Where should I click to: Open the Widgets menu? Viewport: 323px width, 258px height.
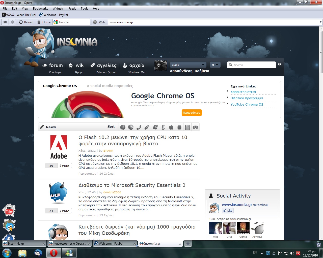pyautogui.click(x=58, y=9)
